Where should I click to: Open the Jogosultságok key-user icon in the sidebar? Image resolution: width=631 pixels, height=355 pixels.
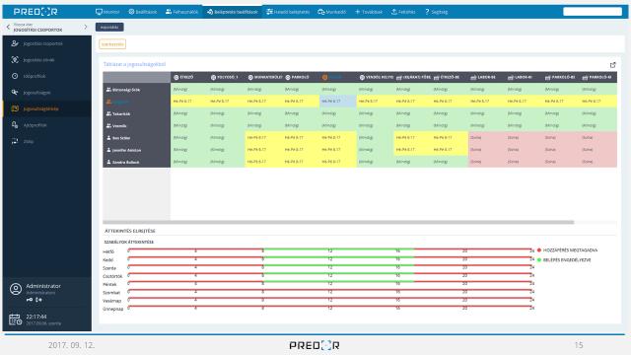[x=15, y=92]
